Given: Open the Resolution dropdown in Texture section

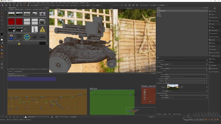Looking at the screenshot, I should coord(185,81).
